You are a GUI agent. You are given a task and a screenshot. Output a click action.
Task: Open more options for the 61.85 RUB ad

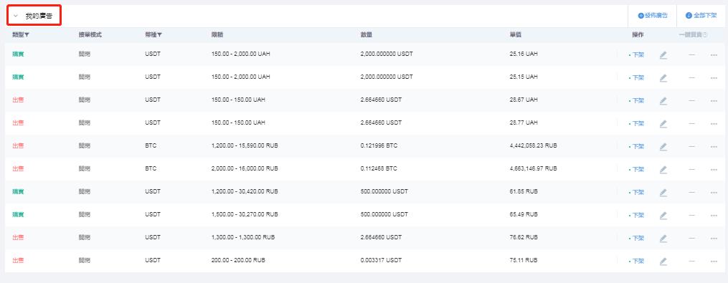click(x=714, y=193)
